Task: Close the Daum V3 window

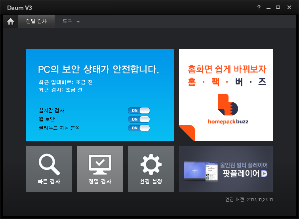Action: point(289,8)
